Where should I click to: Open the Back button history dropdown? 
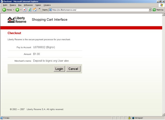14,10
